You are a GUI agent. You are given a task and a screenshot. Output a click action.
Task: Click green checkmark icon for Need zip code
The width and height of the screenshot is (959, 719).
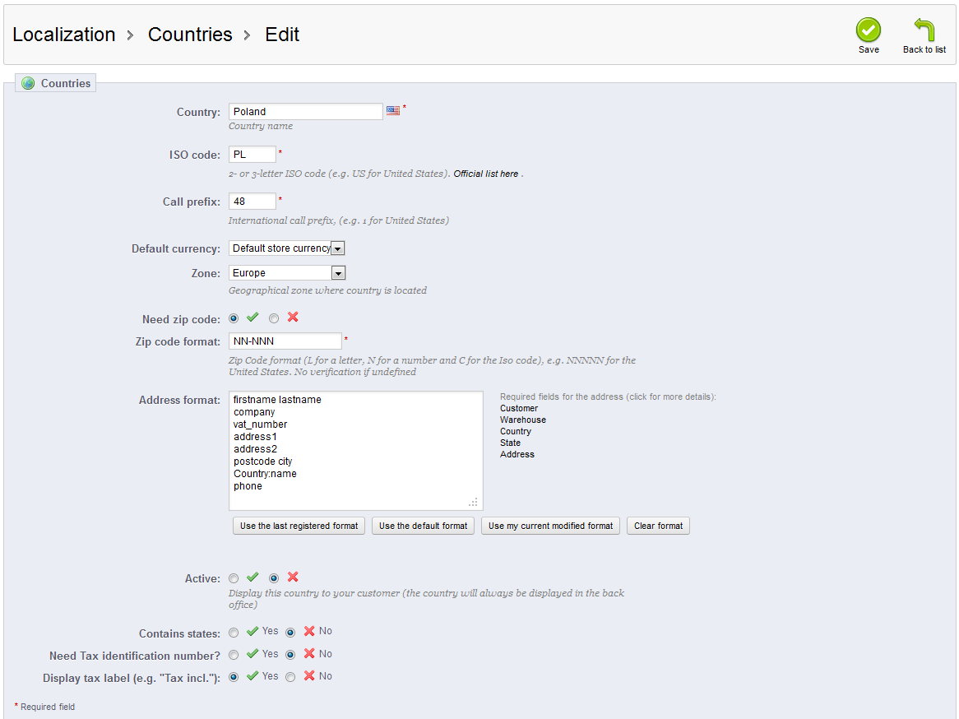252,318
